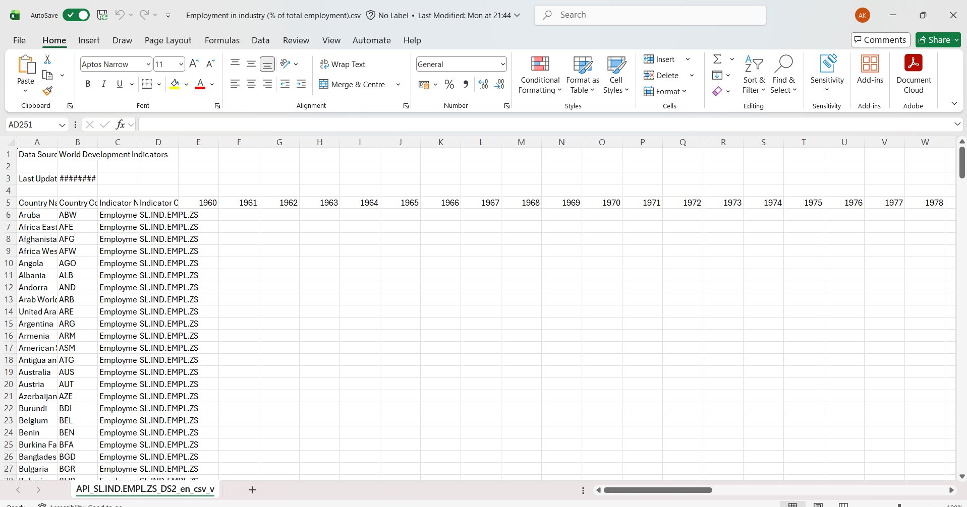Click the Share button
Image resolution: width=967 pixels, height=507 pixels.
click(x=938, y=40)
